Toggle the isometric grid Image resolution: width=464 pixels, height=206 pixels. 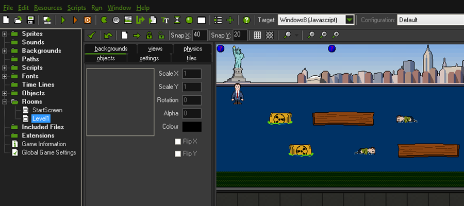click(x=269, y=35)
